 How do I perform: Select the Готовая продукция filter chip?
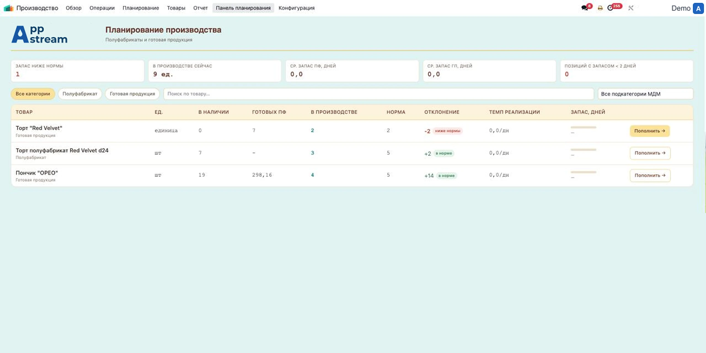point(132,94)
